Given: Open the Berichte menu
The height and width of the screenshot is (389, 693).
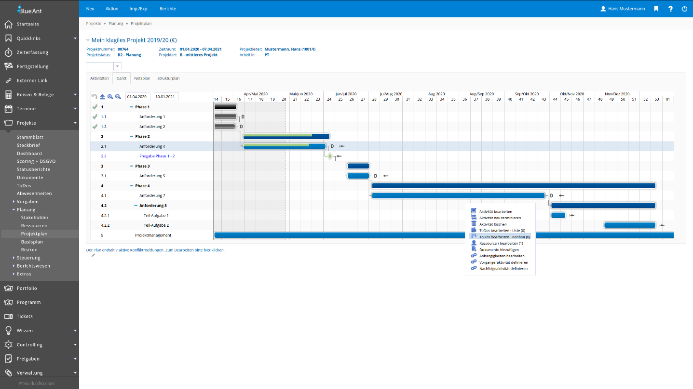Looking at the screenshot, I should (x=168, y=9).
